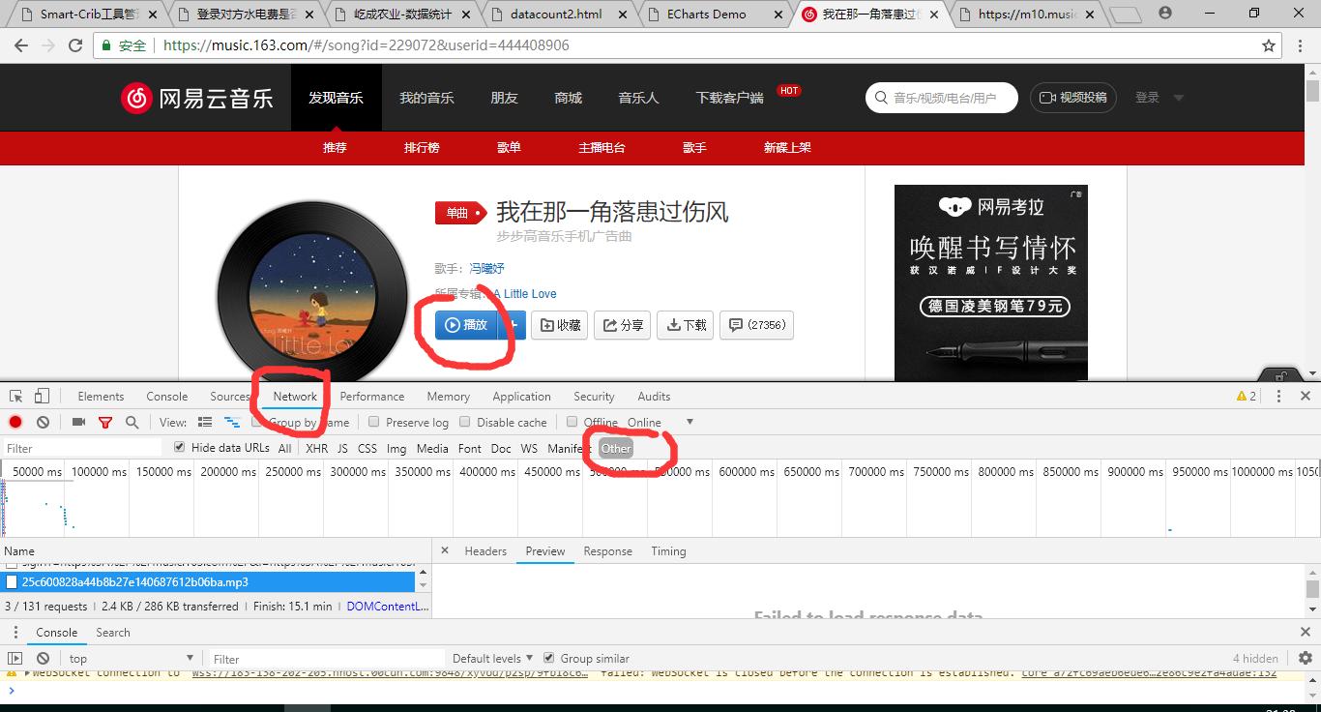
Task: Clear the network requests list
Action: click(41, 422)
